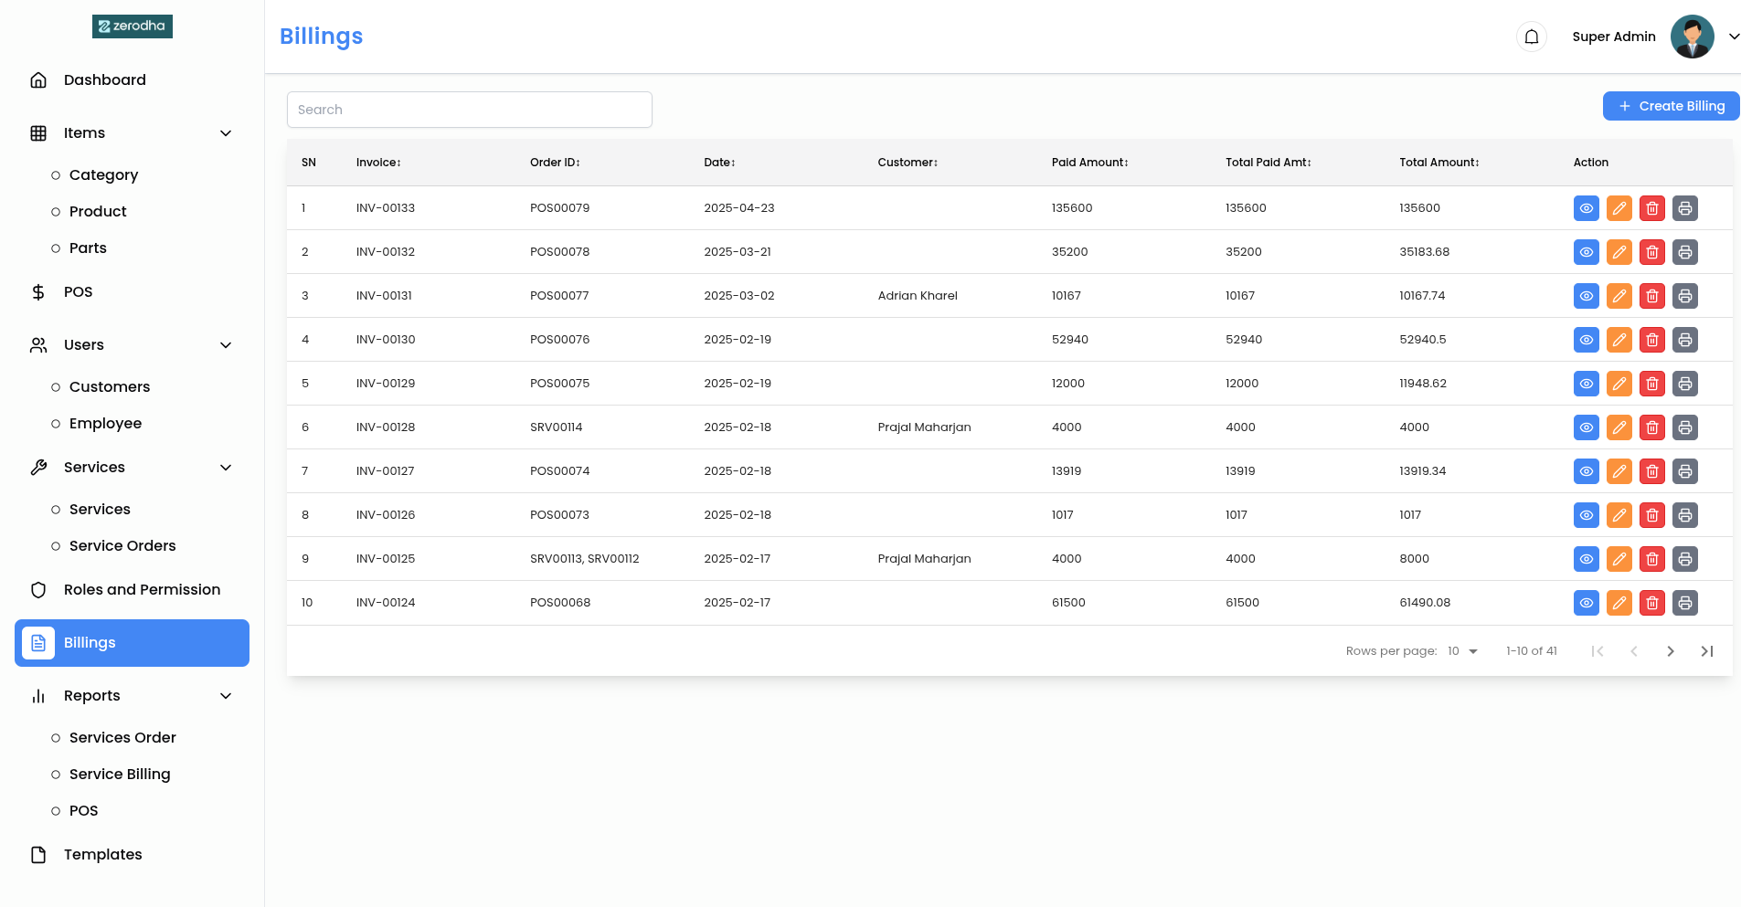1741x907 pixels.
Task: Open the Super Admin profile dropdown
Action: click(1733, 37)
